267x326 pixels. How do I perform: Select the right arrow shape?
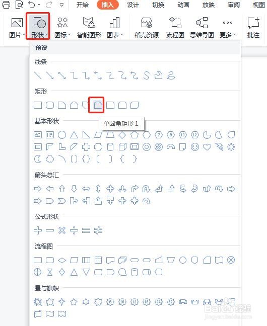pyautogui.click(x=38, y=189)
